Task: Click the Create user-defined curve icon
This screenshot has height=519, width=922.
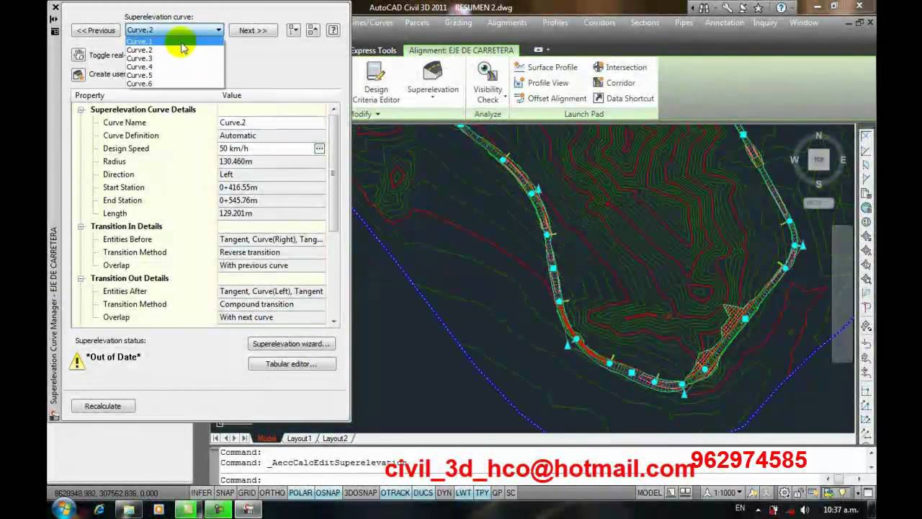Action: click(79, 74)
